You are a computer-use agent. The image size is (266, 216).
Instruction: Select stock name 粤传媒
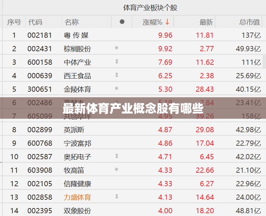[x=76, y=35]
